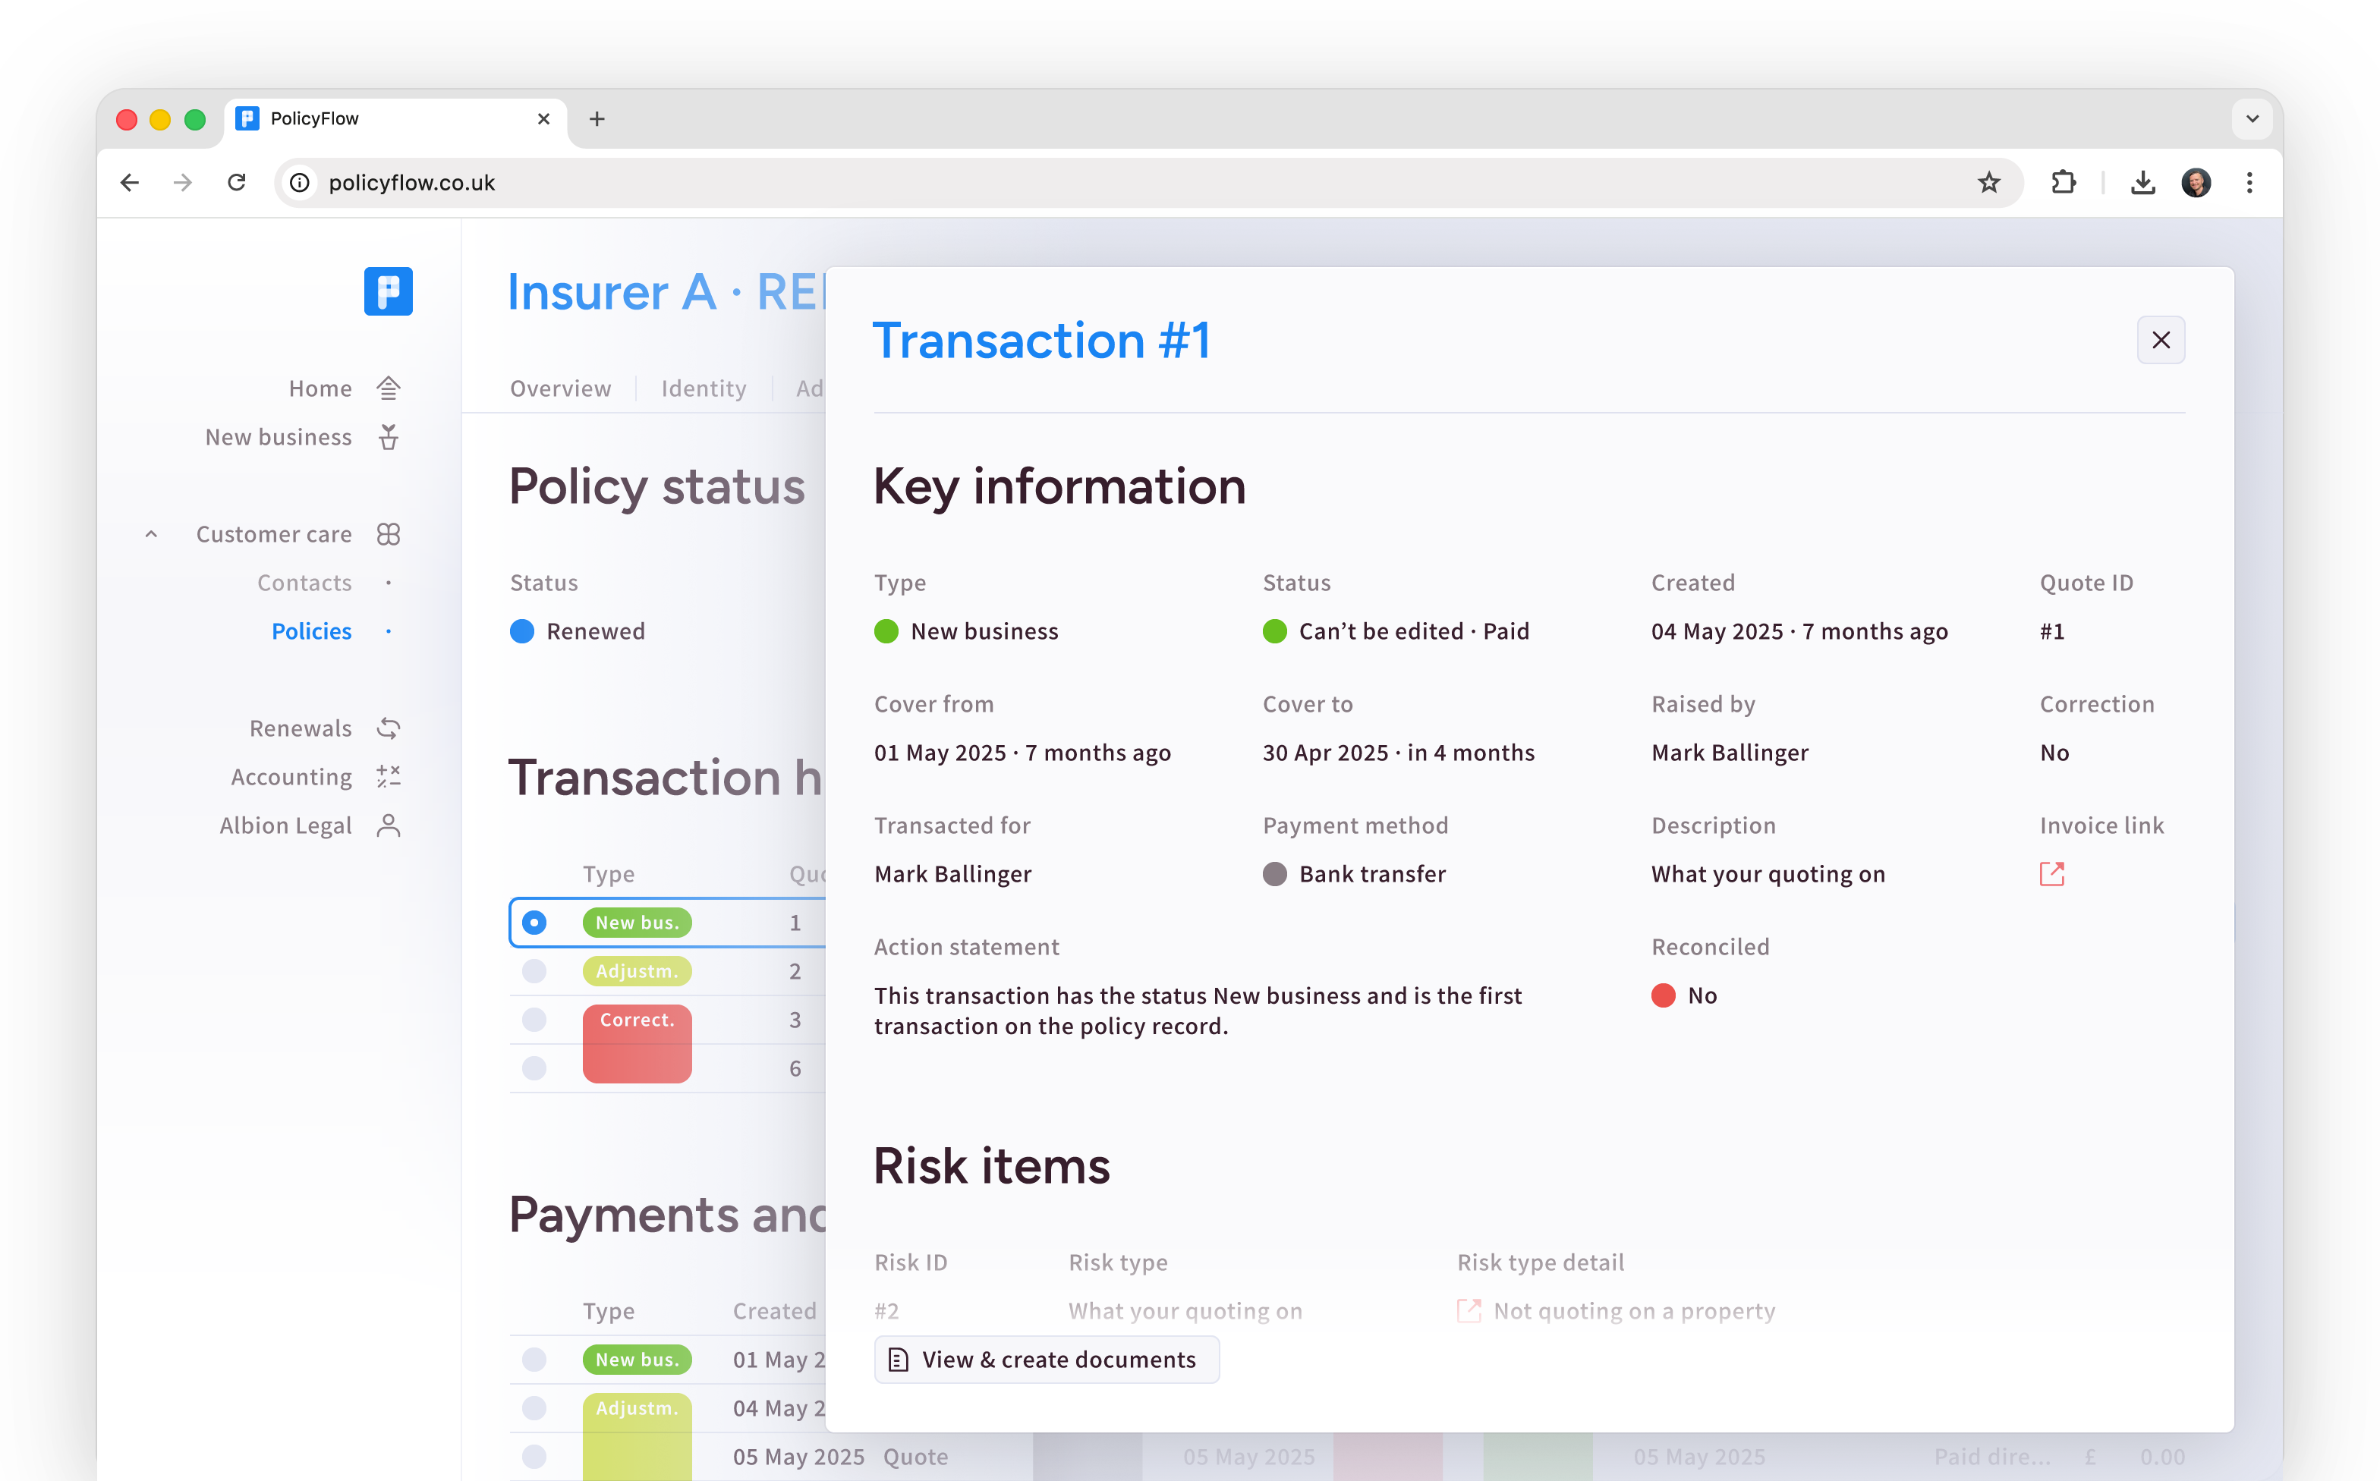Open the Chrome three-dot menu
Viewport: 2380px width, 1481px height.
tap(2249, 182)
